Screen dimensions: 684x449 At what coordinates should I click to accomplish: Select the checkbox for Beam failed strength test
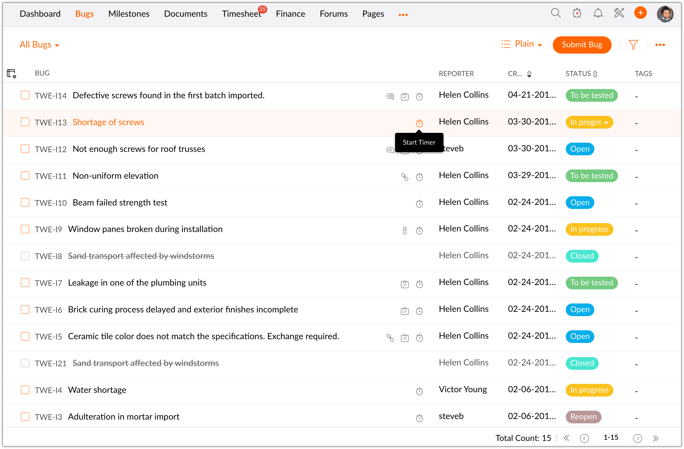click(x=25, y=202)
